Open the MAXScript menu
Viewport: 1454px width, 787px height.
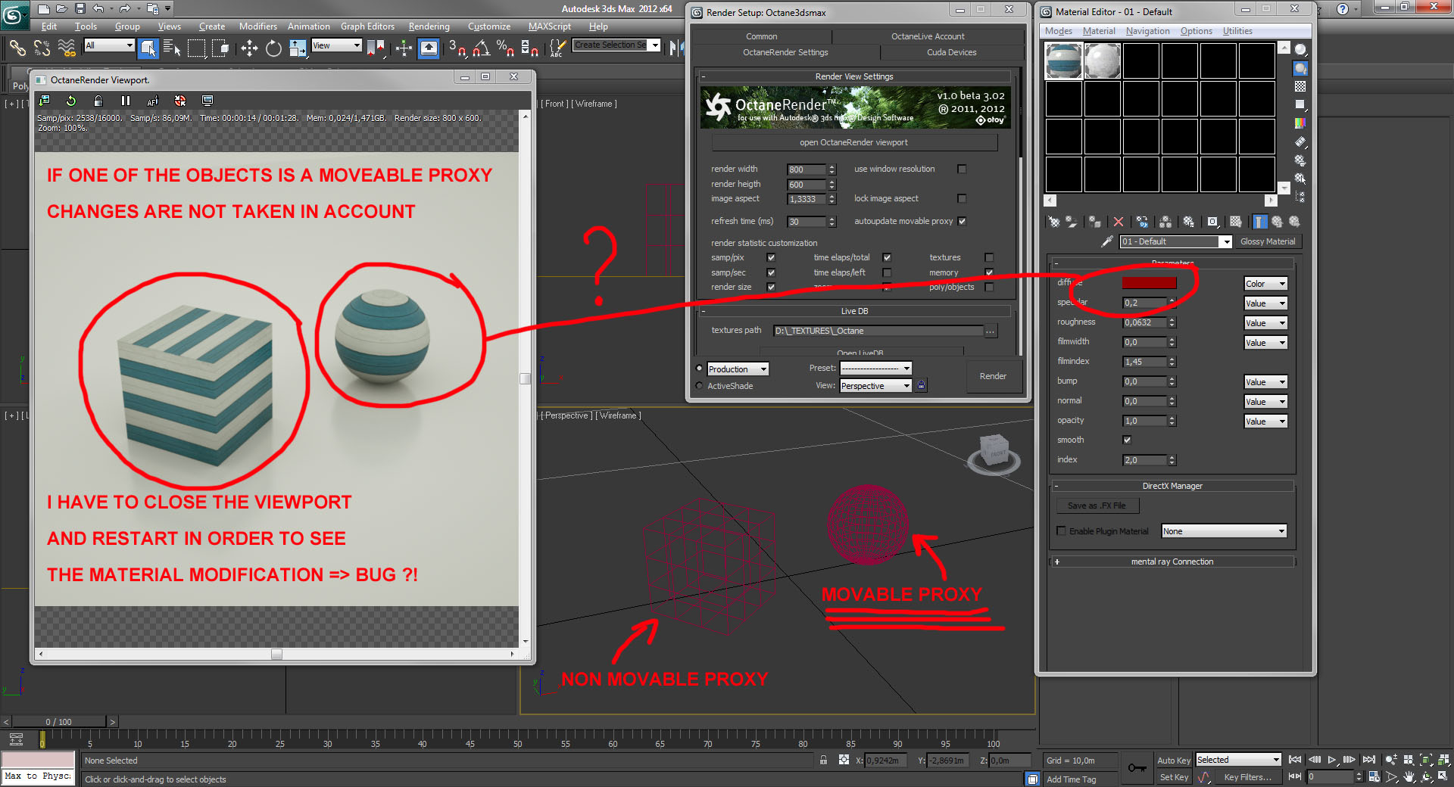click(x=550, y=26)
